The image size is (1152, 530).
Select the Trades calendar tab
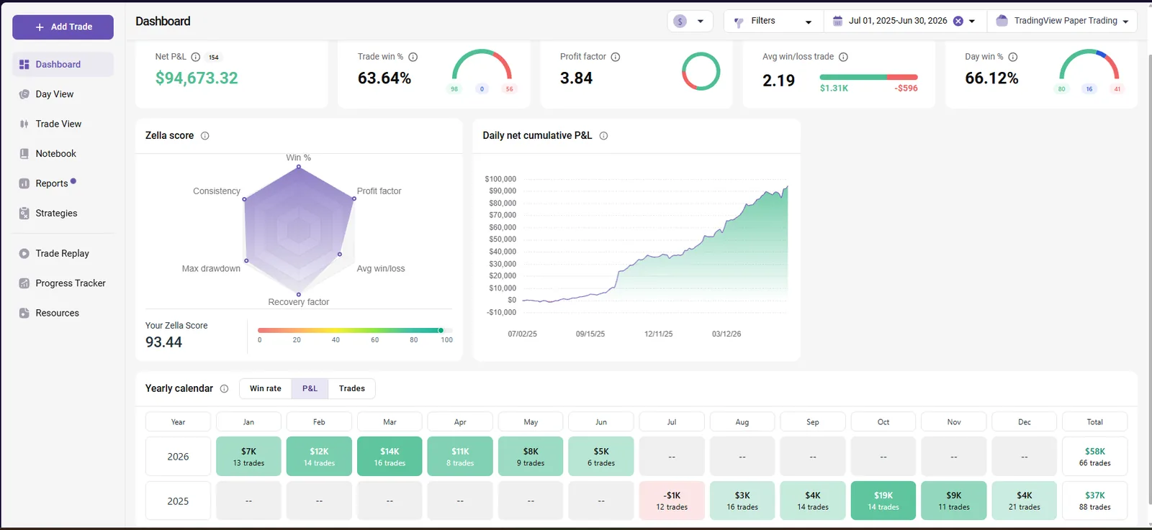(352, 389)
